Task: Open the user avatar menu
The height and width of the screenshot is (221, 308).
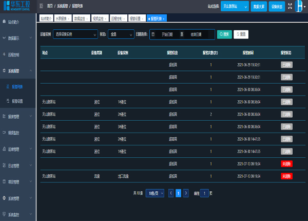Action: coord(300,6)
